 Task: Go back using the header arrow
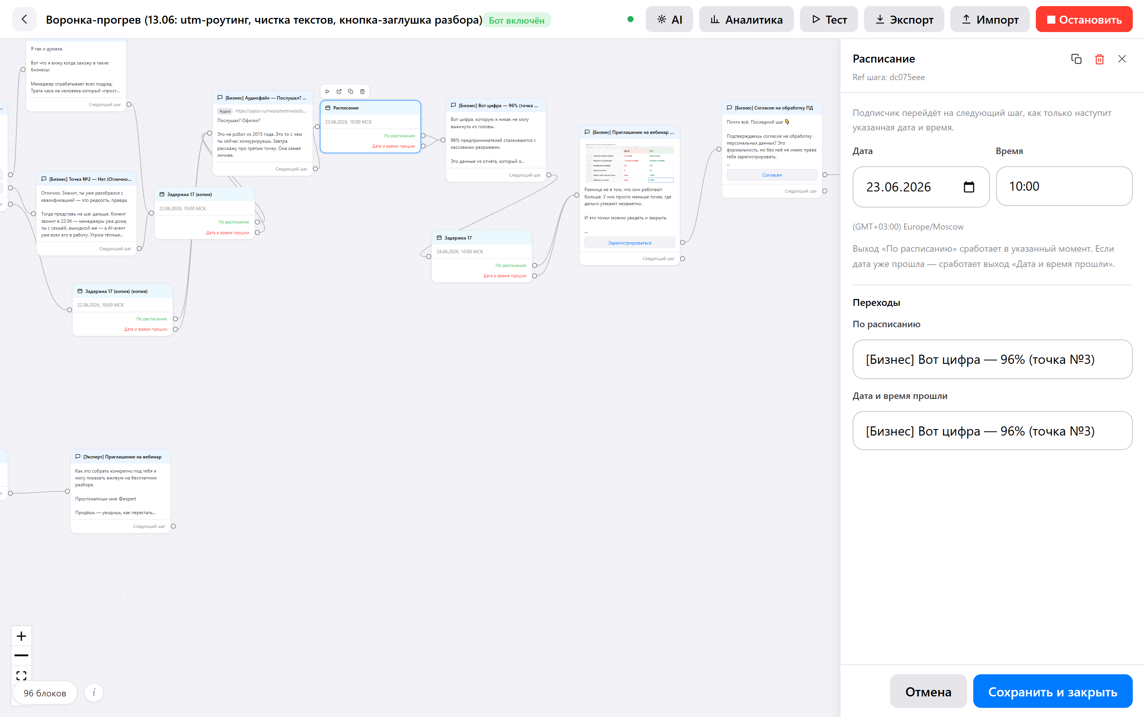point(24,19)
